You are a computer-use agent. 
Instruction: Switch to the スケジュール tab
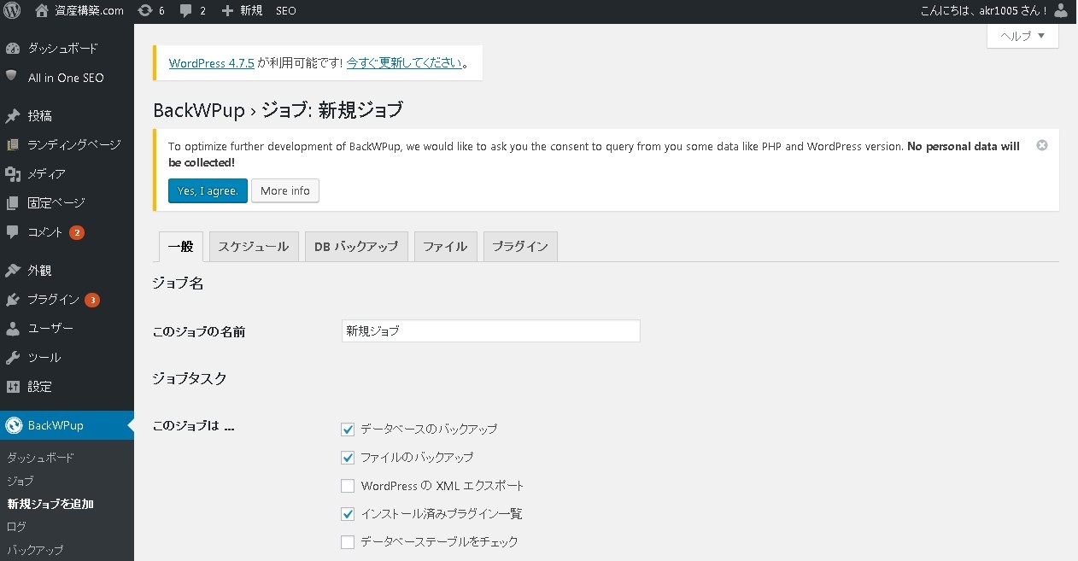(x=254, y=247)
